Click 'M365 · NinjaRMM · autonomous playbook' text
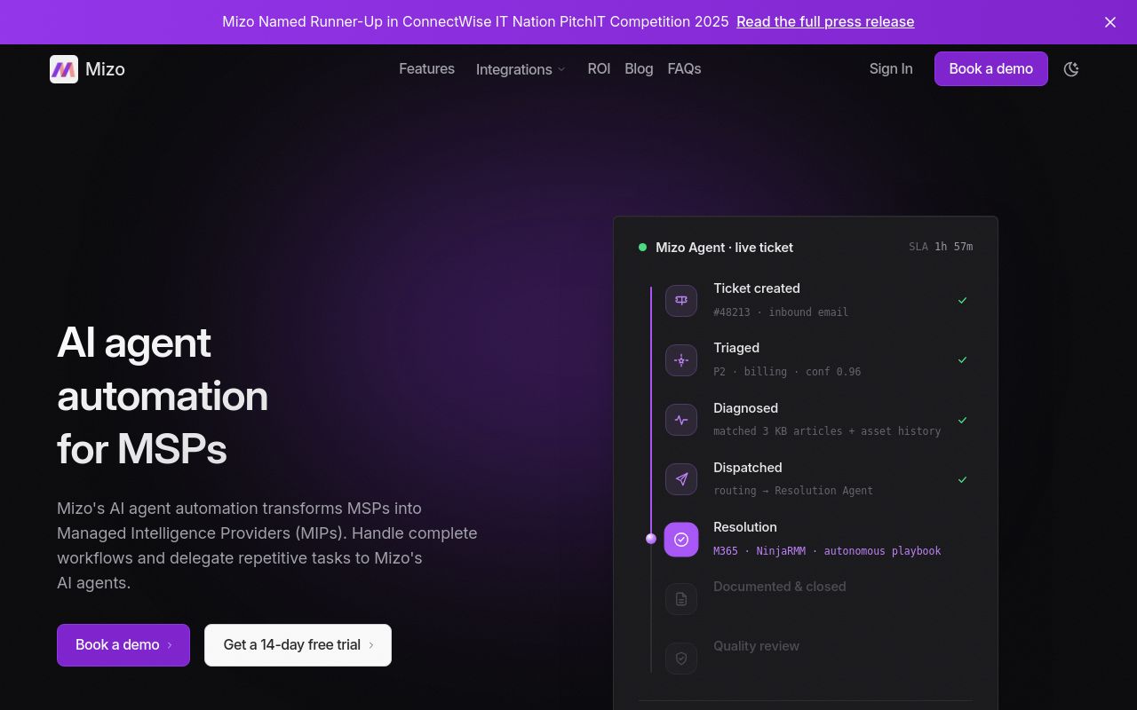The height and width of the screenshot is (710, 1137). (827, 551)
